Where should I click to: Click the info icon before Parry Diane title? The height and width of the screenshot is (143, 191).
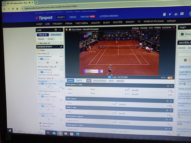pyautogui.click(x=70, y=30)
